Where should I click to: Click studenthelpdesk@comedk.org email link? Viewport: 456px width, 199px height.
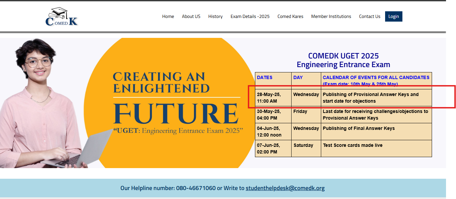click(x=285, y=188)
